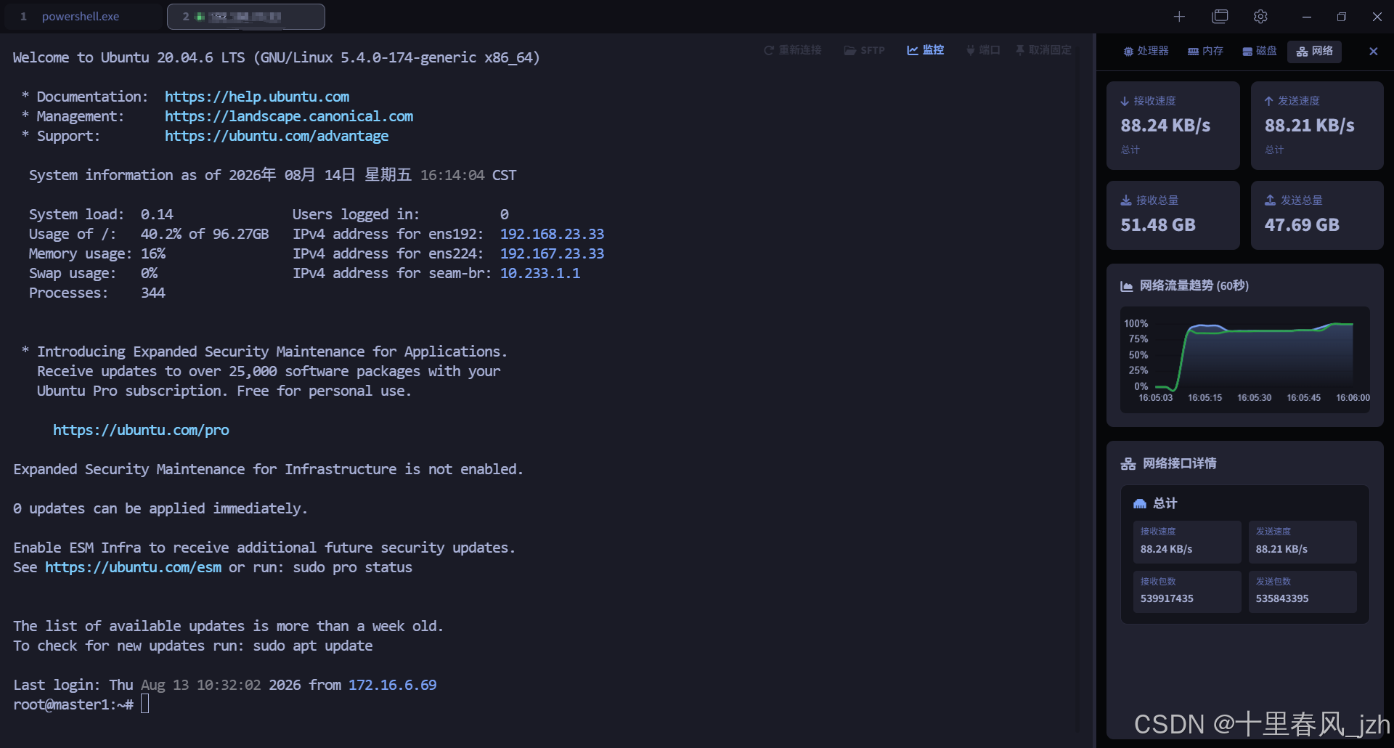This screenshot has width=1394, height=748.
Task: Click the 'sudo apt update' line in terminal
Action: coord(193,646)
